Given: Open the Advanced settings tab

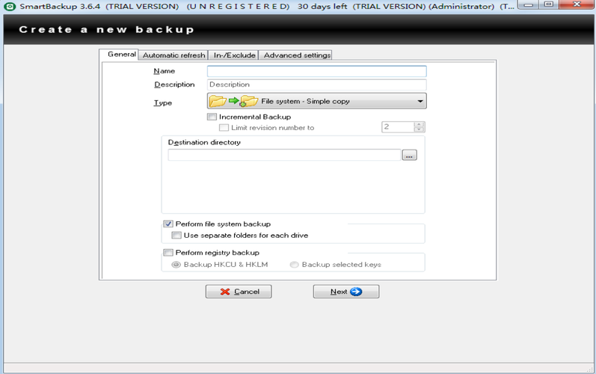Looking at the screenshot, I should (x=295, y=55).
